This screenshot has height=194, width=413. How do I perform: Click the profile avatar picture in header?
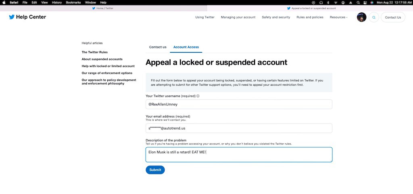(x=361, y=17)
